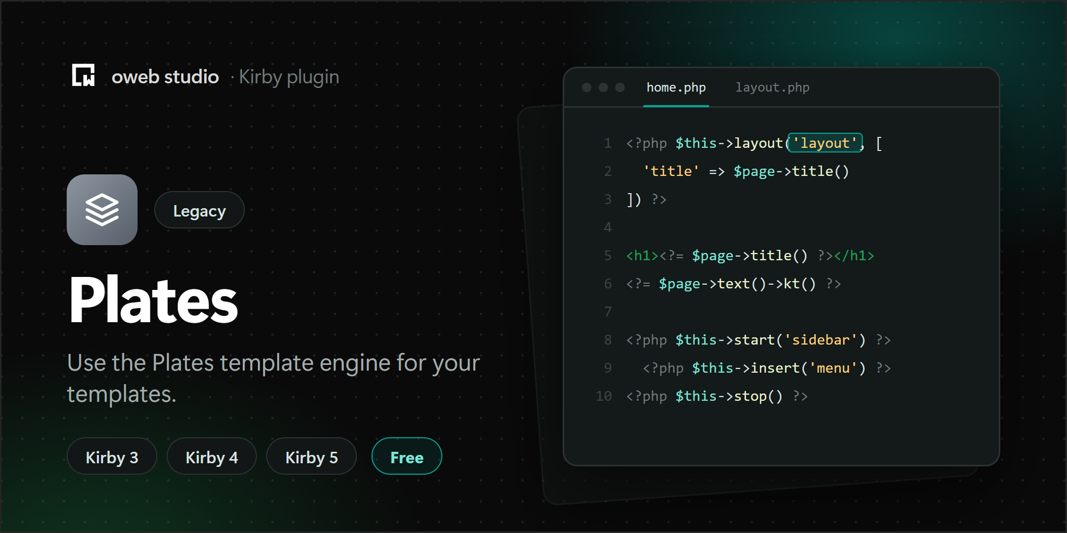Click the 'oweb studio' brand name
The image size is (1067, 533).
[x=165, y=77]
